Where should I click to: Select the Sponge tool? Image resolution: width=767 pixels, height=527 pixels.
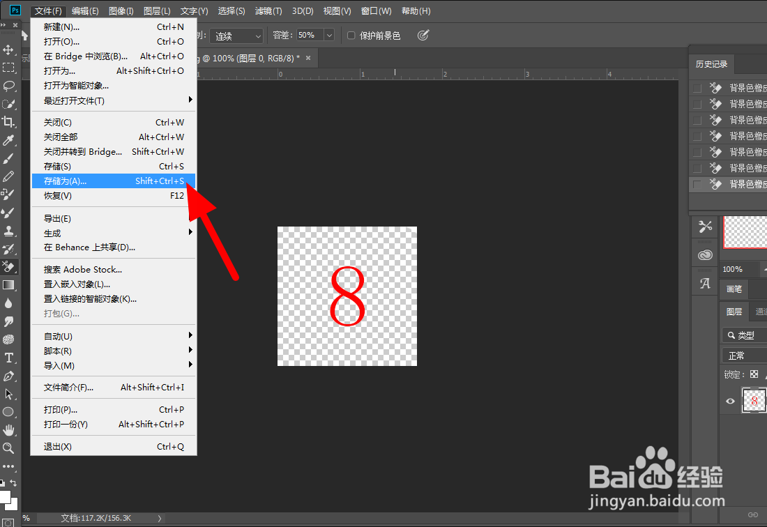click(8, 339)
